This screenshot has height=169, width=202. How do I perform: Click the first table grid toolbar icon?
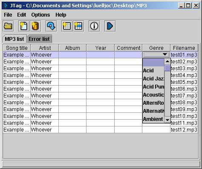67,26
